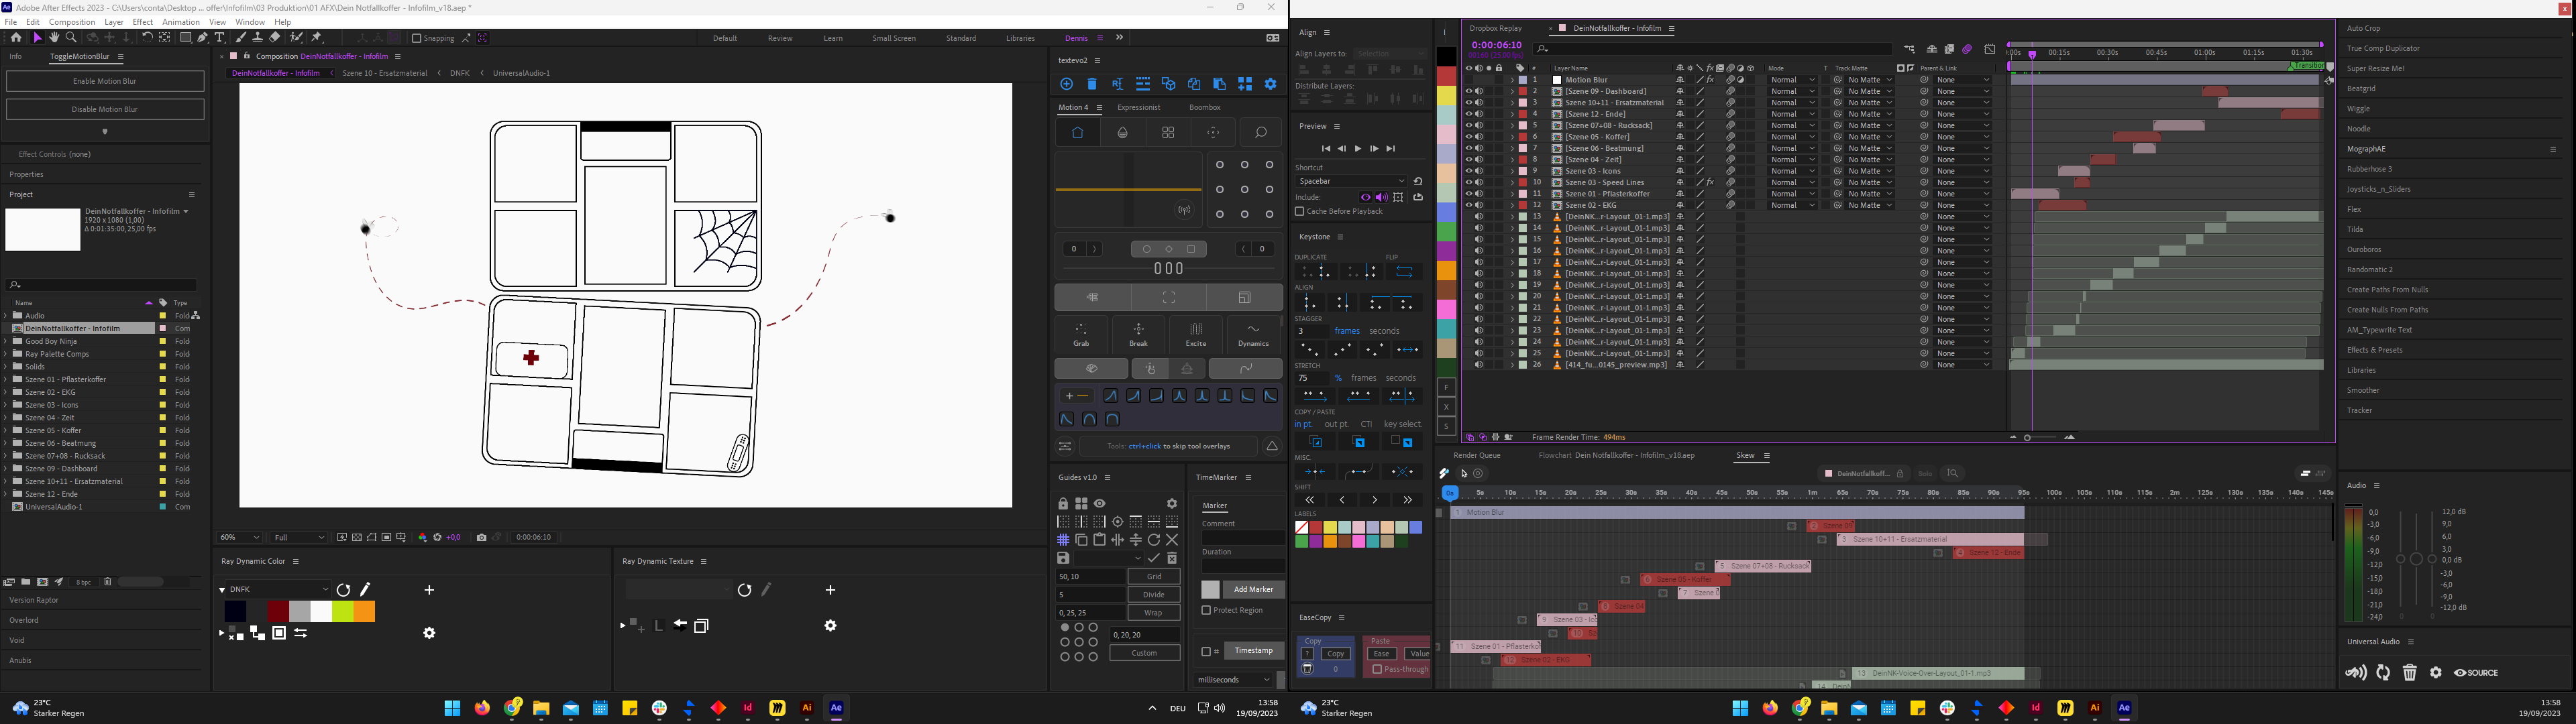Expand the Szene 01 - Pflasterkoffer layer
The height and width of the screenshot is (724, 2576).
coord(1511,194)
